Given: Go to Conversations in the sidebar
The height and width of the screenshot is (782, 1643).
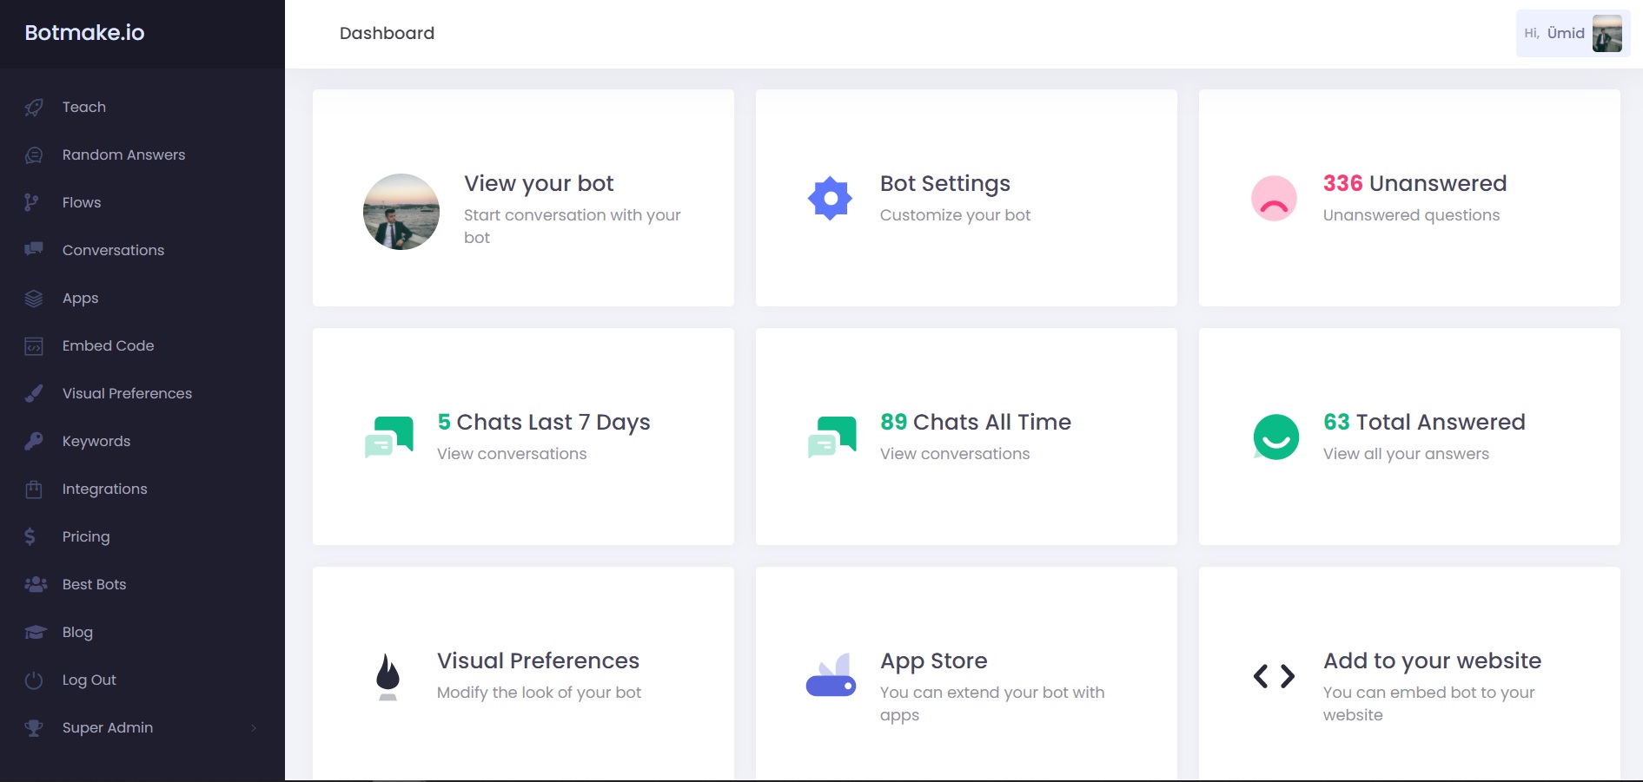Looking at the screenshot, I should click(x=113, y=251).
